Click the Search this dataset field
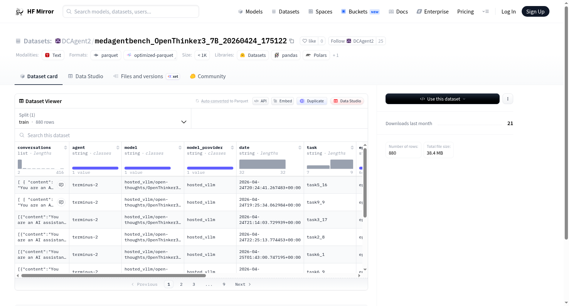 pyautogui.click(x=191, y=135)
